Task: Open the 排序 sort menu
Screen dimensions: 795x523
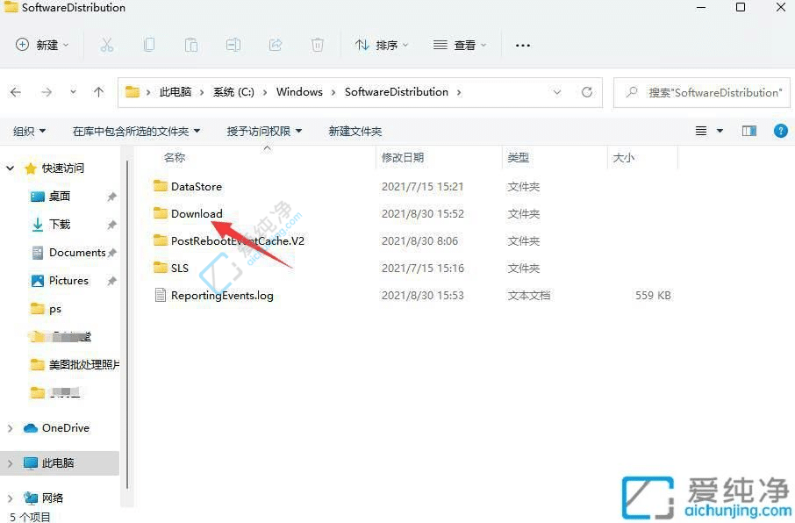Action: [381, 45]
